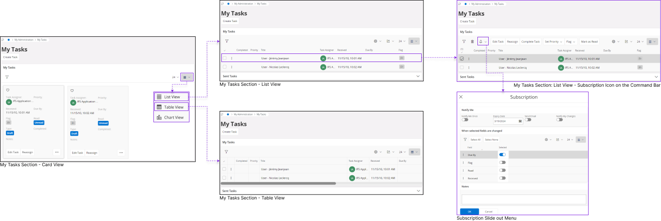
Task: Enable the Notify Me Once switch
Action: tap(465, 120)
